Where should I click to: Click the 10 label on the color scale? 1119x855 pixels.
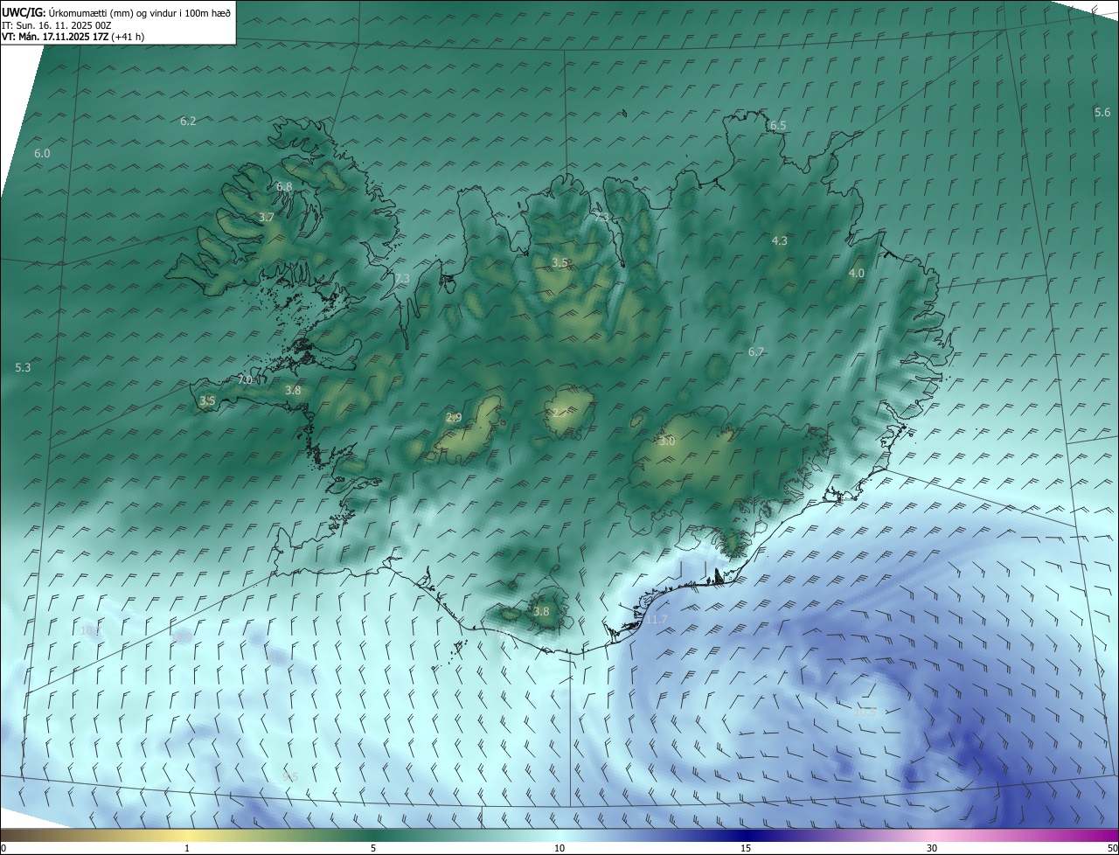point(559,848)
